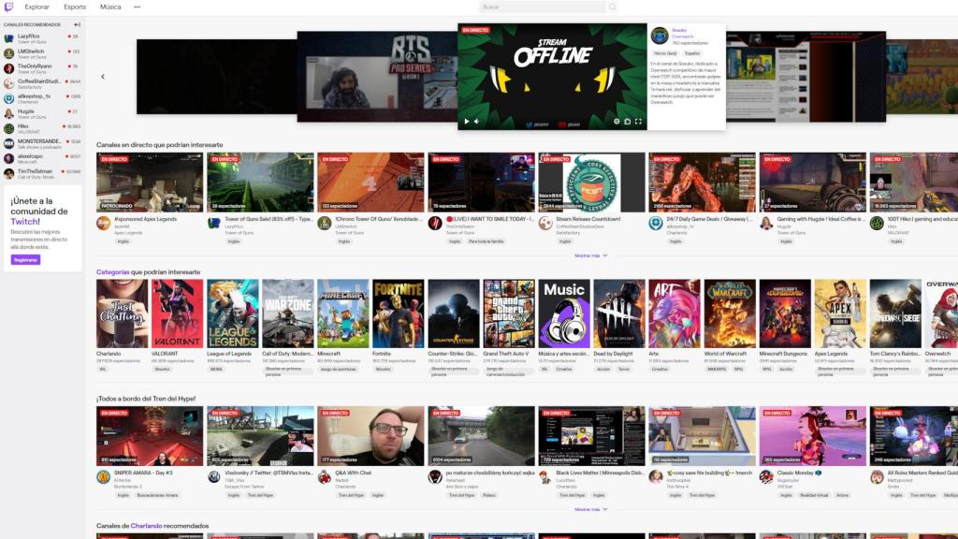Viewport: 958px width, 539px height.
Task: Open CoffeeStainStudios channel in sidebar
Action: [x=42, y=83]
